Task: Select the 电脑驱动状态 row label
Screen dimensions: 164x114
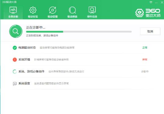Action: click(x=27, y=48)
